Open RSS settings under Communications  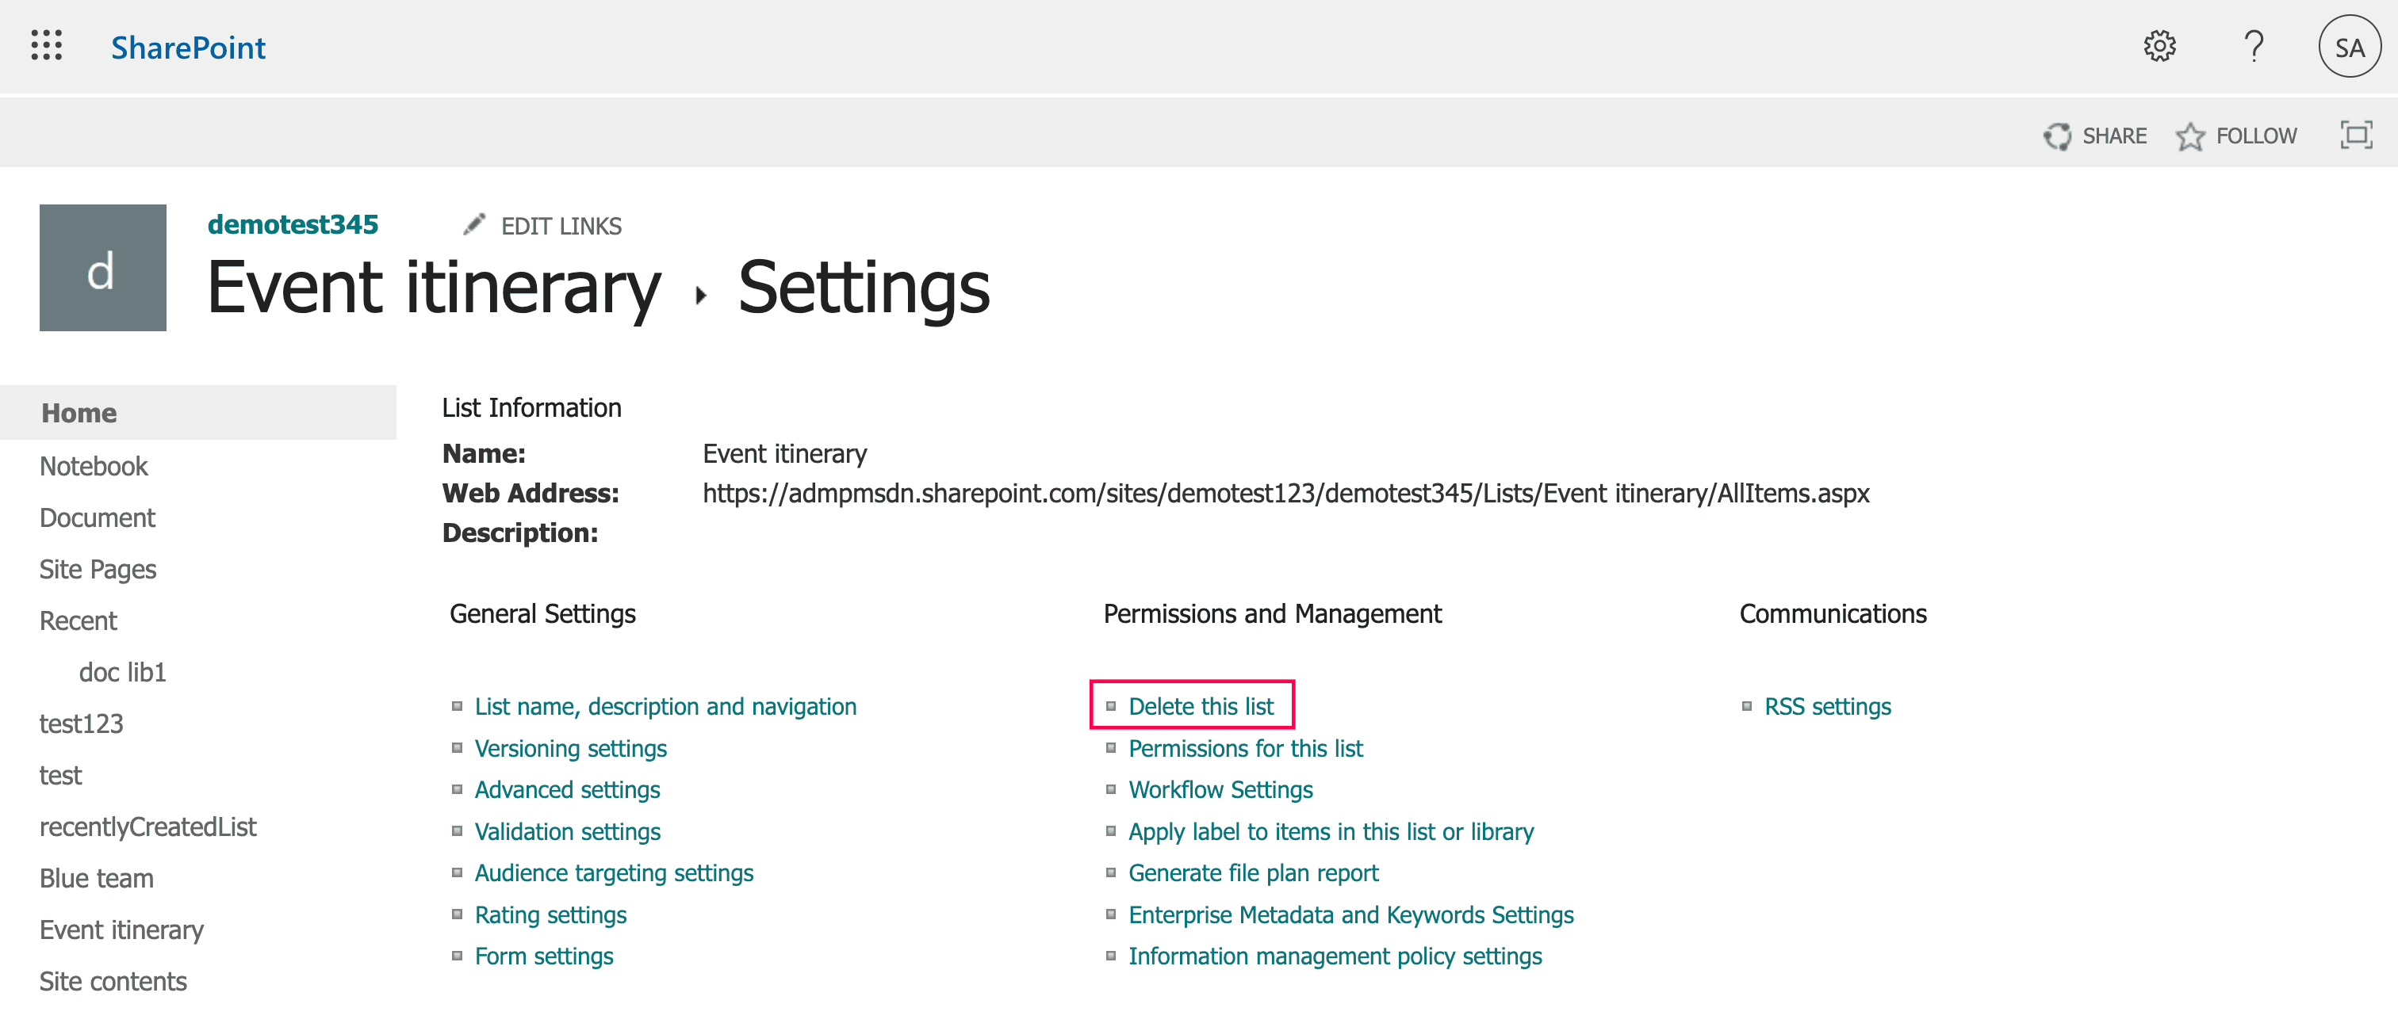coord(1827,706)
